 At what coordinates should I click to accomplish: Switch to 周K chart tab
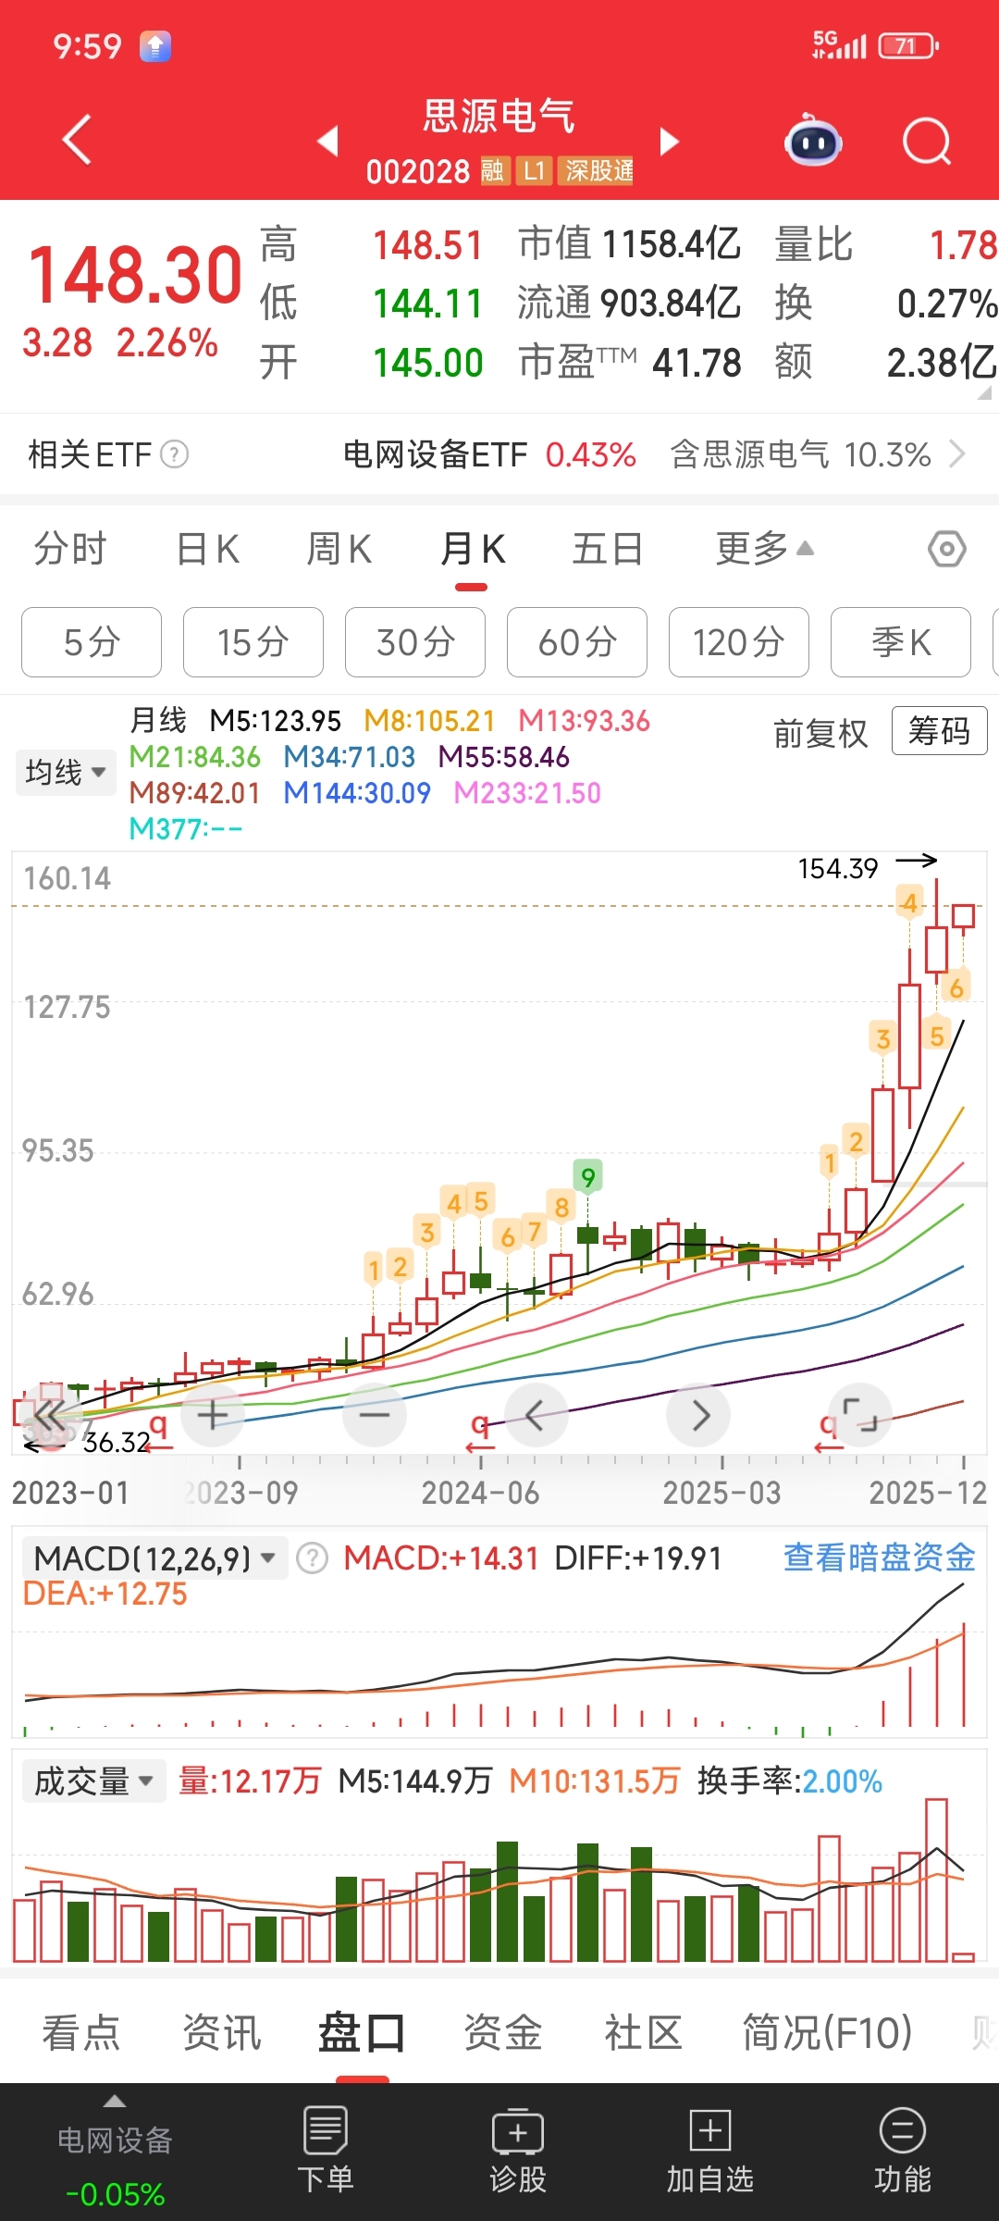(x=339, y=549)
